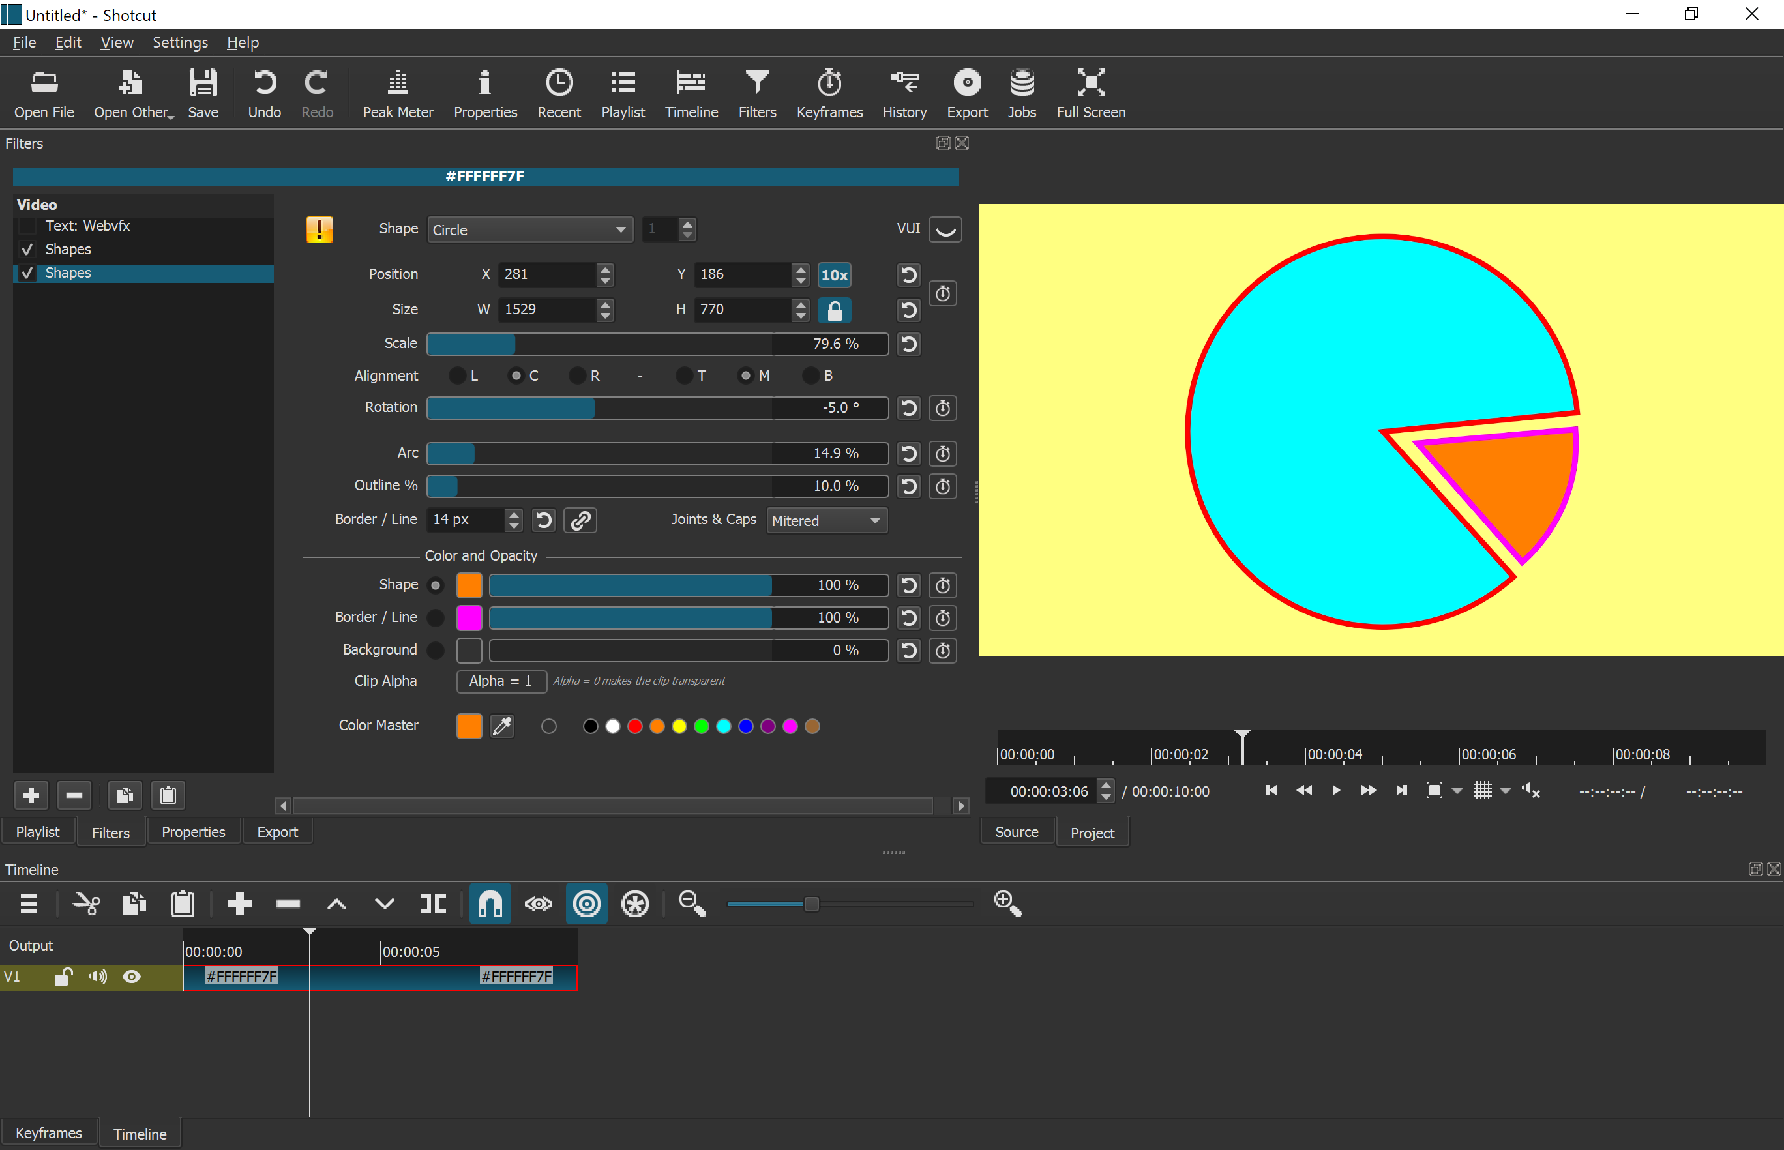Open the Shape type dropdown
The width and height of the screenshot is (1784, 1150).
(x=529, y=230)
